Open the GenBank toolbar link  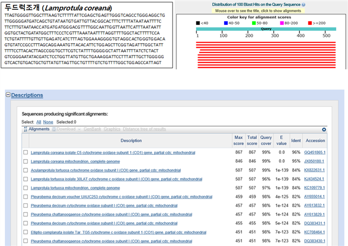point(93,129)
